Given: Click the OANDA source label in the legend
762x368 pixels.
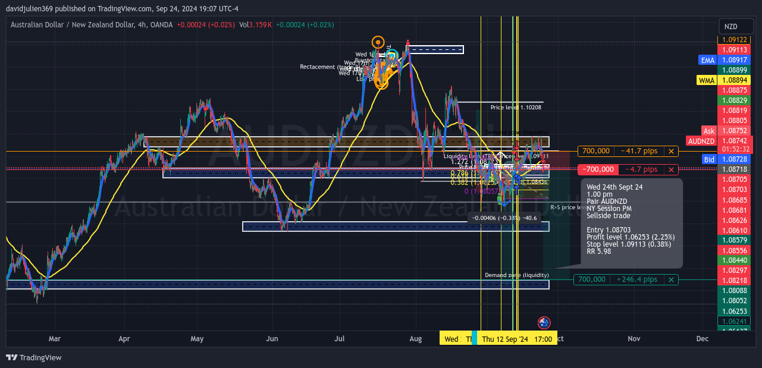Looking at the screenshot, I should pos(161,25).
